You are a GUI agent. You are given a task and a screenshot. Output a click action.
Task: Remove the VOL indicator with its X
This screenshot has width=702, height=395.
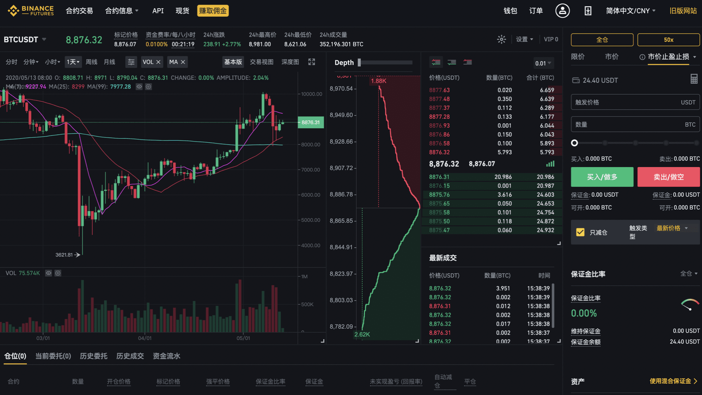pos(159,62)
